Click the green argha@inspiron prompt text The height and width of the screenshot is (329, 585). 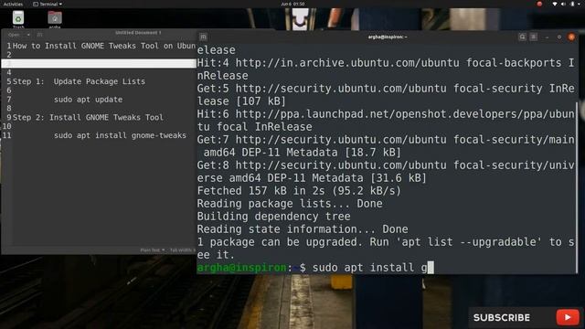click(241, 268)
